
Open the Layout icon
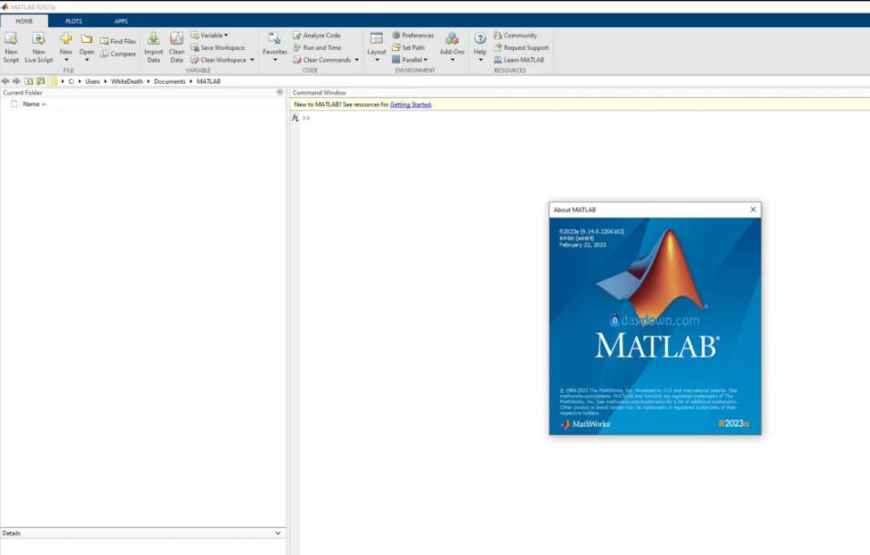(376, 38)
